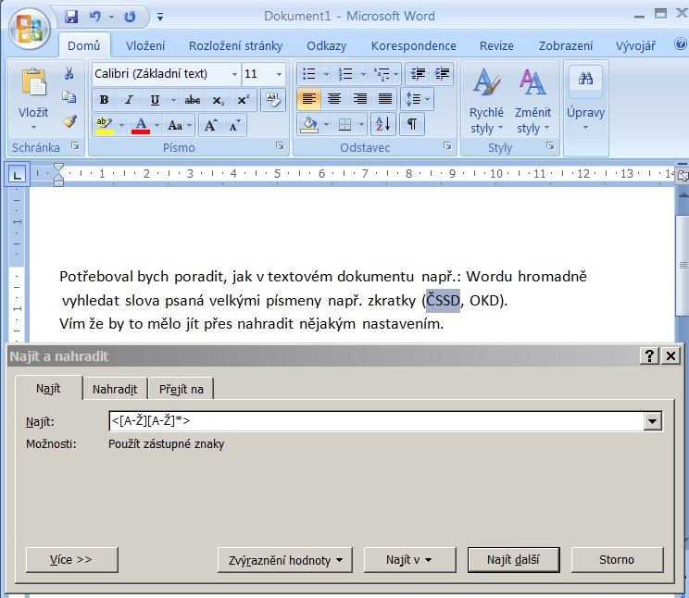Shrink font size with the small A
Screen dimensions: 689x598
[234, 125]
